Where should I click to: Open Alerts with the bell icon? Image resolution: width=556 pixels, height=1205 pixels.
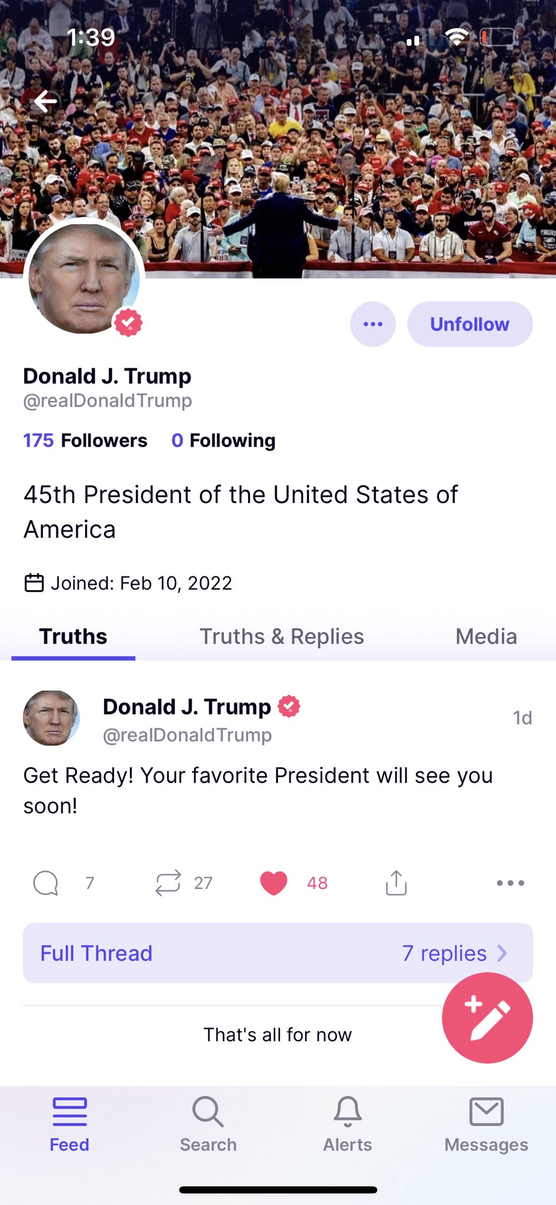pos(347,1124)
